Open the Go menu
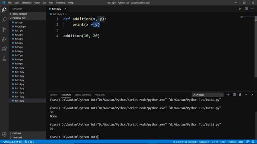 click(x=44, y=3)
